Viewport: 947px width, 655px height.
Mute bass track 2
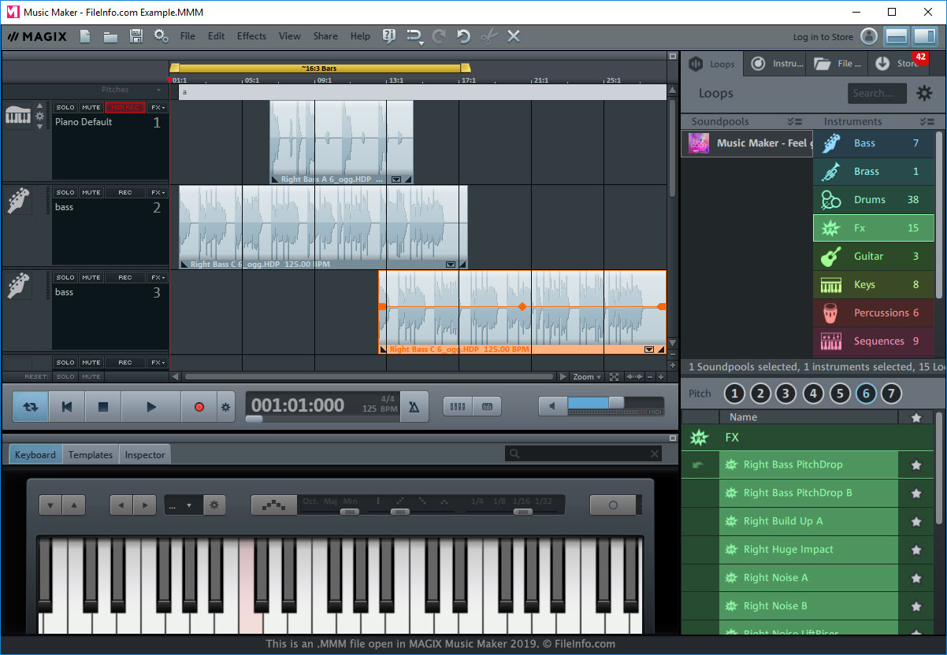point(91,192)
